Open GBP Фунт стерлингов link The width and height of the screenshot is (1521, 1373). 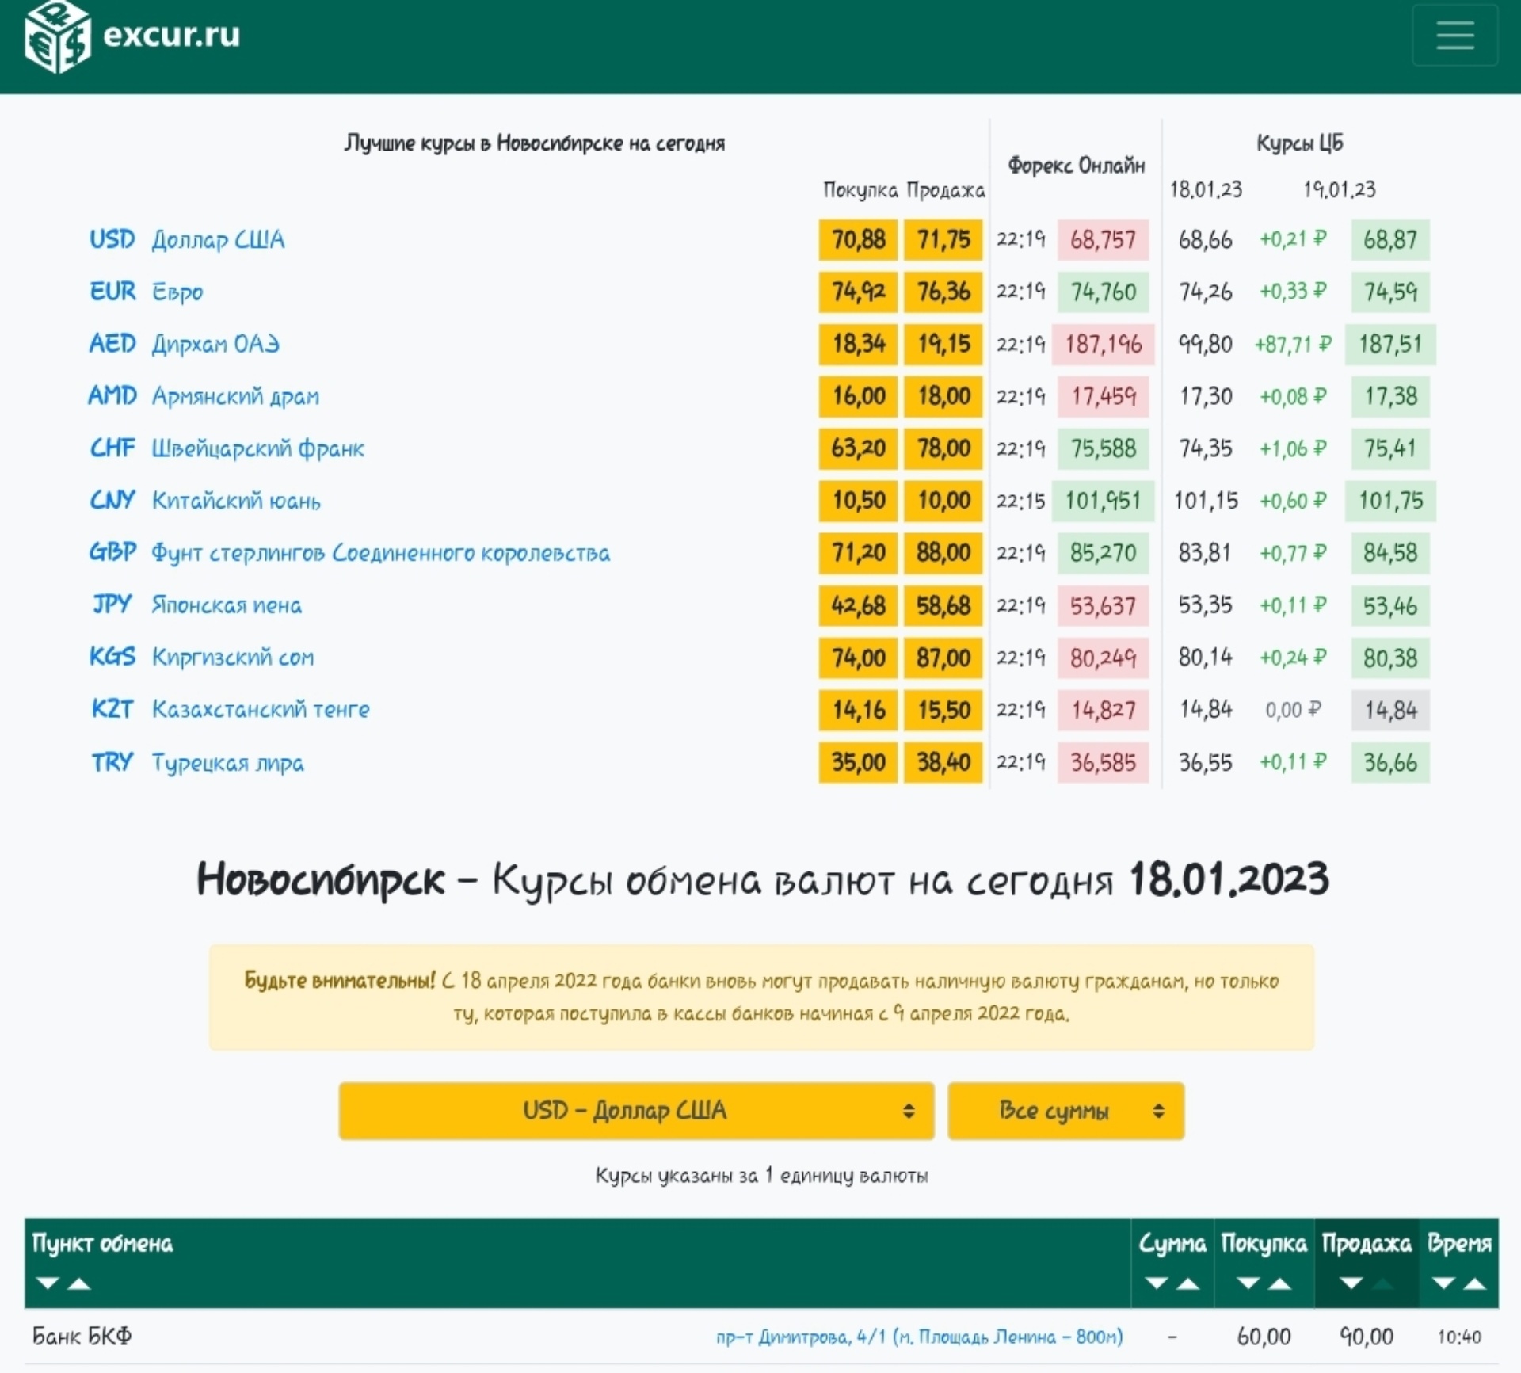pyautogui.click(x=349, y=553)
